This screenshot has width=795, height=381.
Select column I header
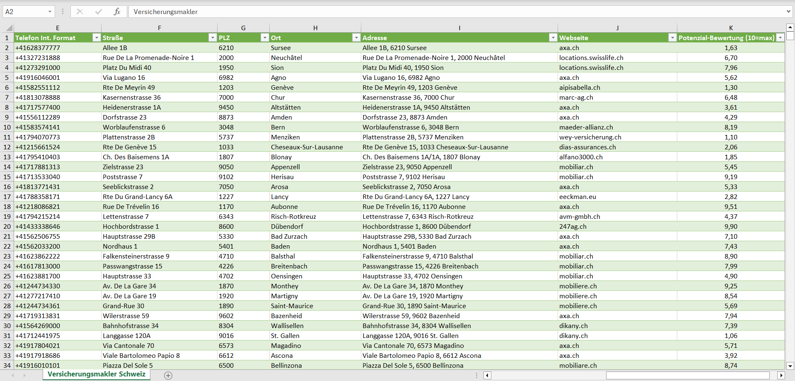[x=459, y=28]
